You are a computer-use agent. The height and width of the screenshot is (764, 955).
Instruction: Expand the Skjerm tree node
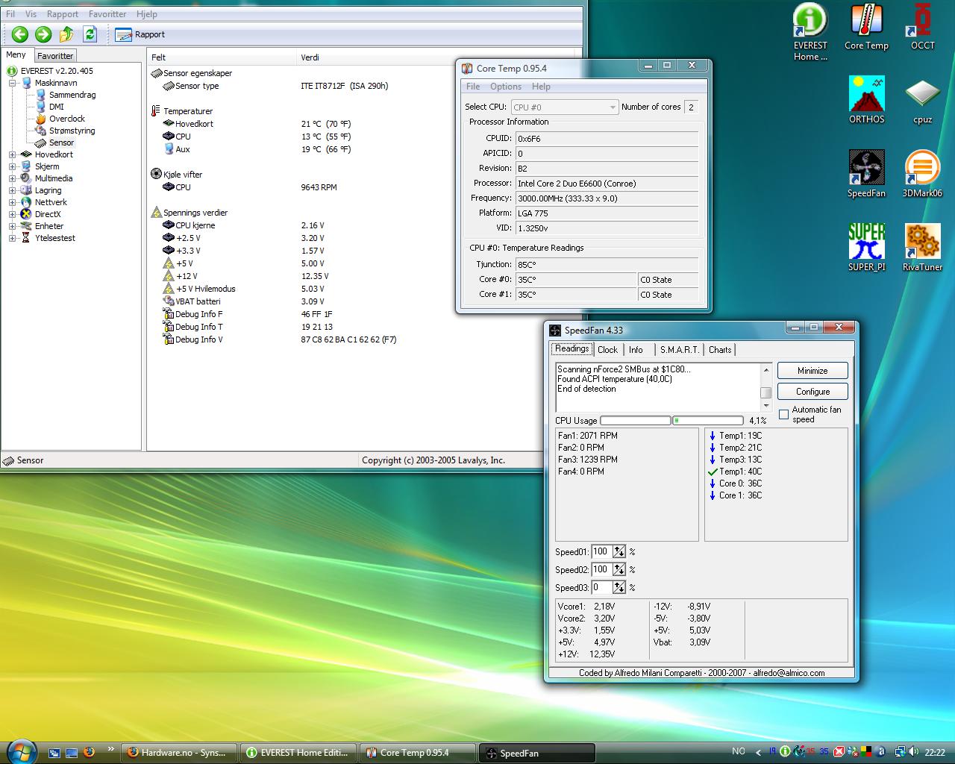[12, 166]
